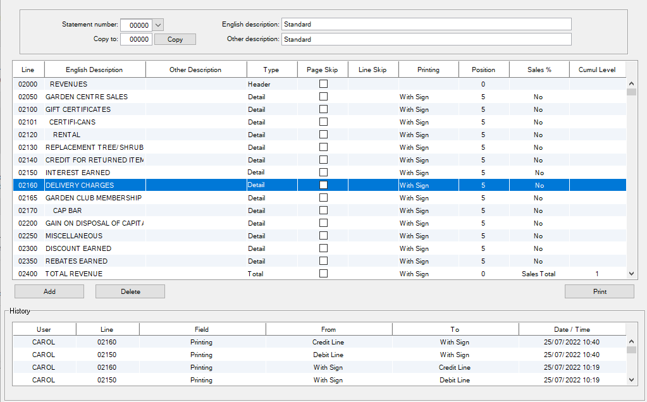Screen dimensions: 647x402
Task: Click the Delete button
Action: point(130,291)
